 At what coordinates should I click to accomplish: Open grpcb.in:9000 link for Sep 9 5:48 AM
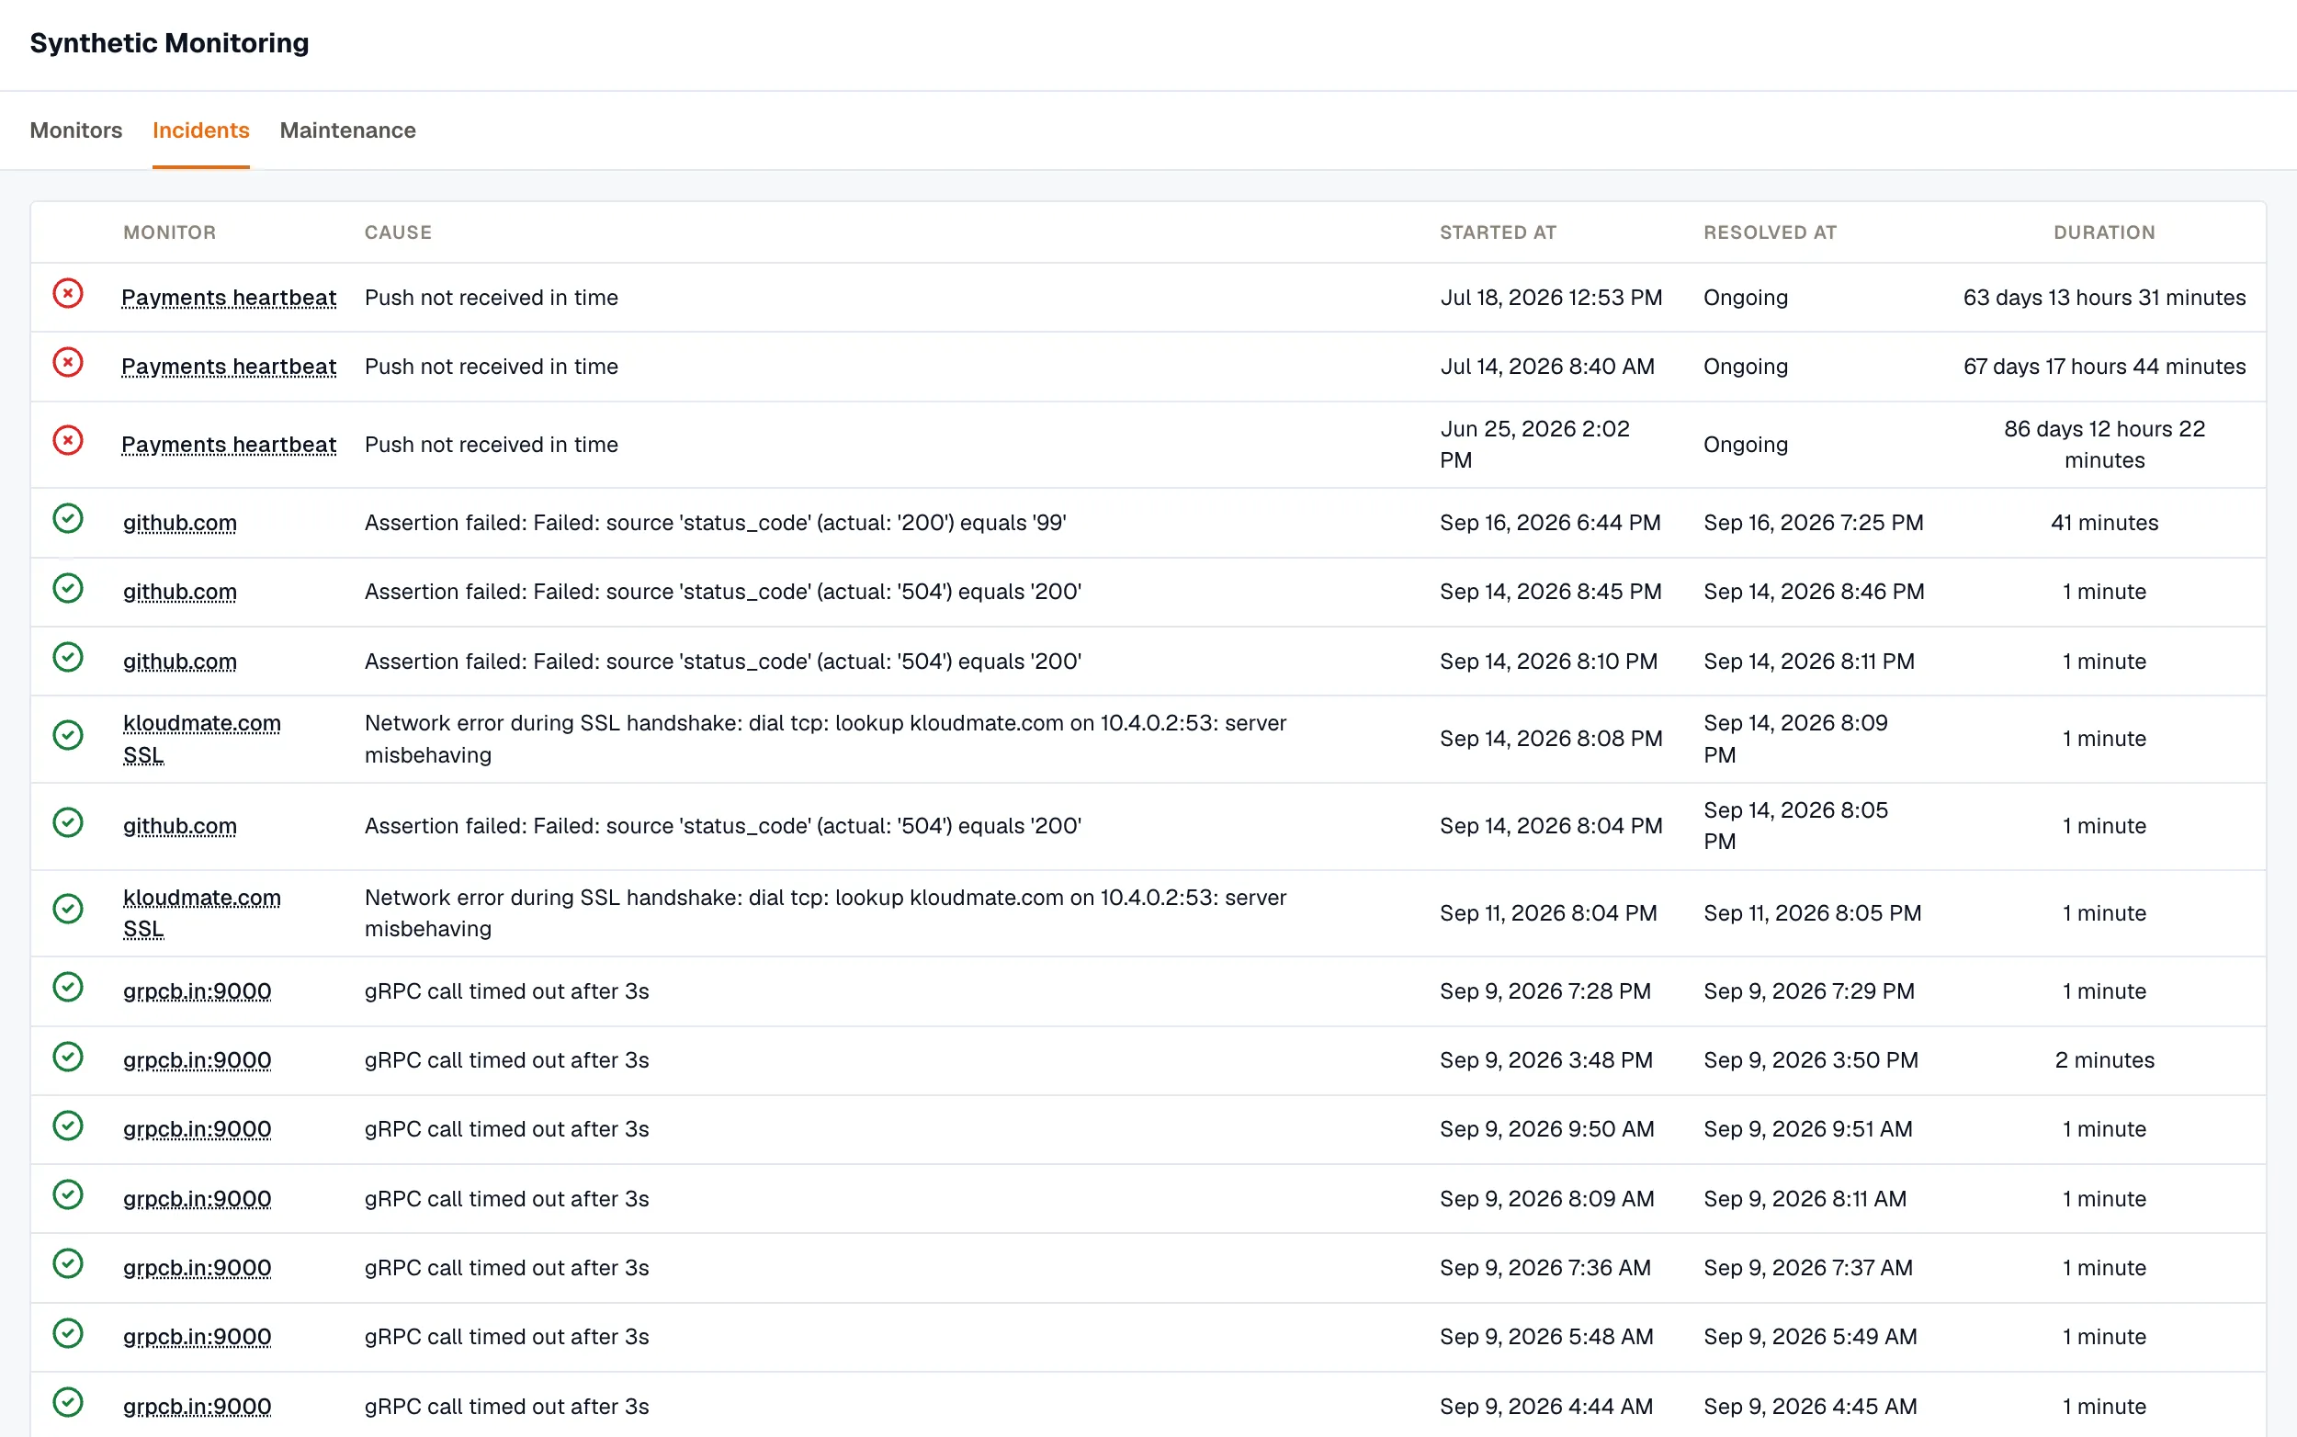197,1337
